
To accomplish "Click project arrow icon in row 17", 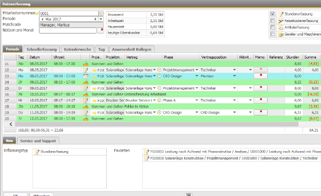I will point(94,100).
